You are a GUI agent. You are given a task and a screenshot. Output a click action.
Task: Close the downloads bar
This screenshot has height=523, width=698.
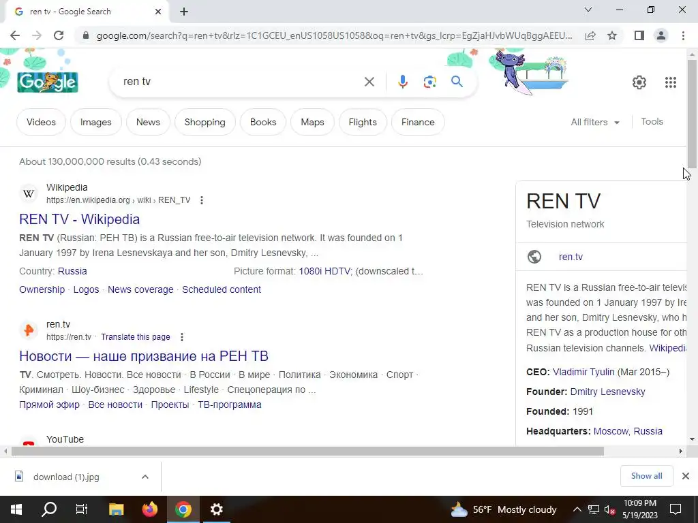pyautogui.click(x=686, y=476)
